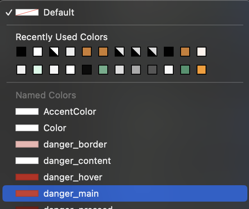Select the white swatch second in top row
249x209 pixels.
point(38,52)
